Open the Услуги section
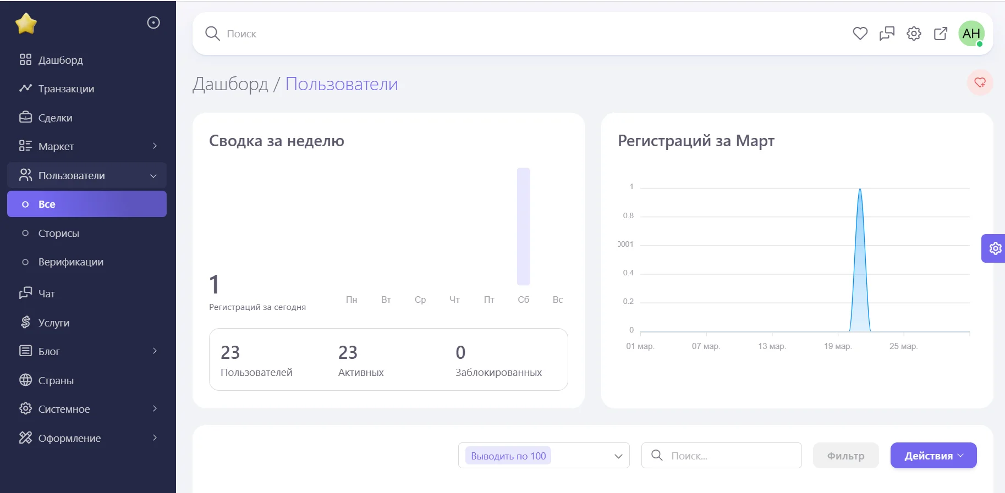Viewport: 1005px width, 493px height. [87, 323]
